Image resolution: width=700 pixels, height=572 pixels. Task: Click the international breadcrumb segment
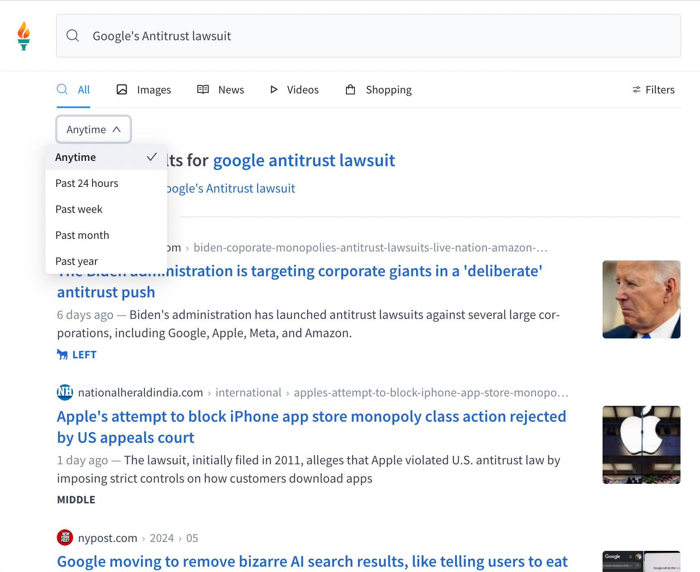[248, 392]
